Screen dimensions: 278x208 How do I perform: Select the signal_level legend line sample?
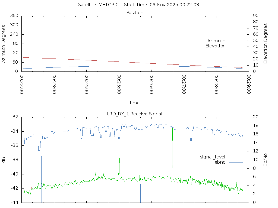tap(236, 157)
